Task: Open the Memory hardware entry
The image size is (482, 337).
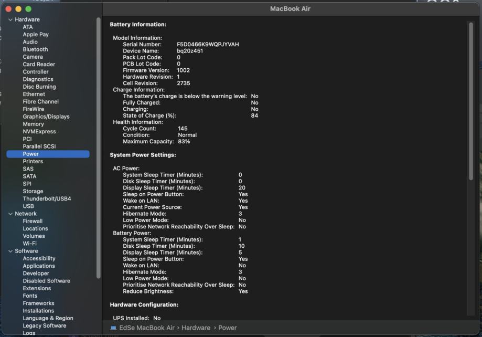Action: click(33, 124)
